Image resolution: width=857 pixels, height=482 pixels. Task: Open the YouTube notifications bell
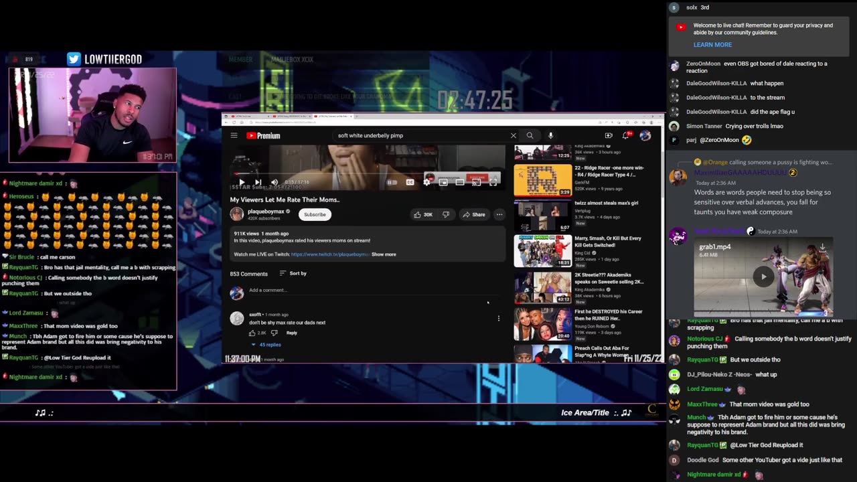[x=627, y=135]
